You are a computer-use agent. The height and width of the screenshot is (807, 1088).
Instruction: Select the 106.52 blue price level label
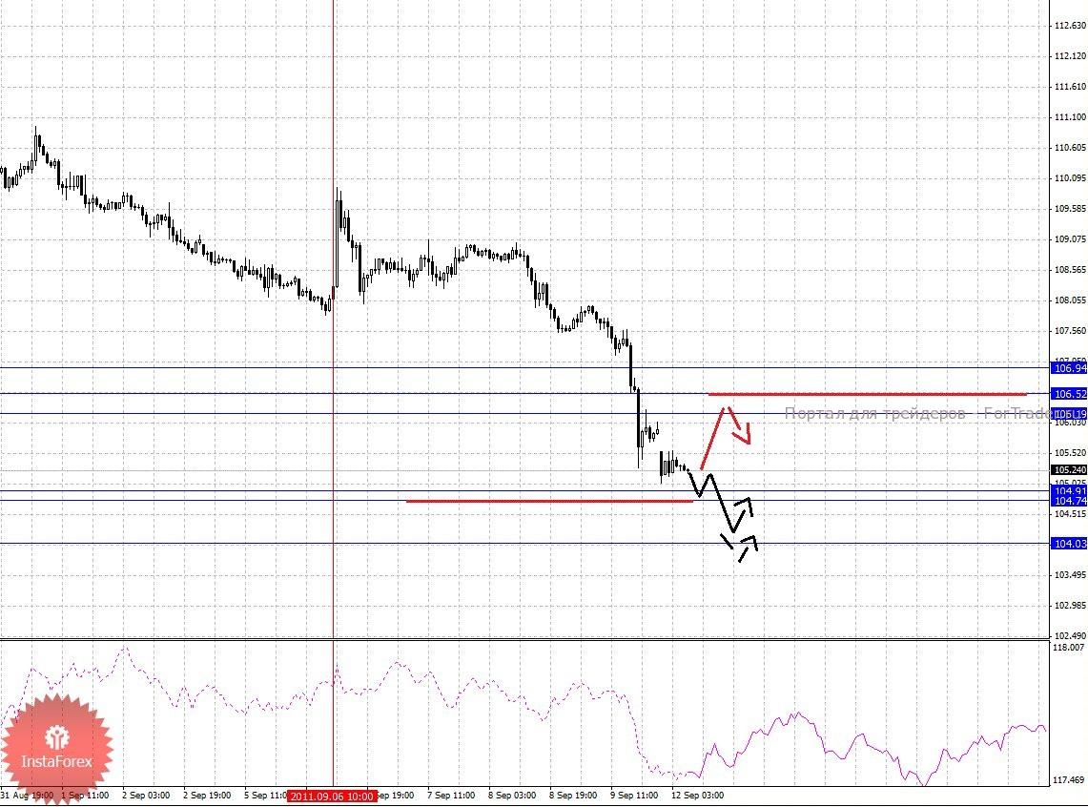point(1069,393)
